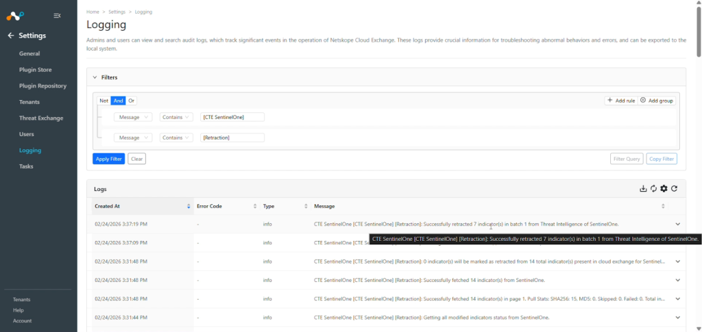Expand the Successfully fetched 14 indicator(s) from SentinelOne row
702x332 pixels.
[677, 280]
